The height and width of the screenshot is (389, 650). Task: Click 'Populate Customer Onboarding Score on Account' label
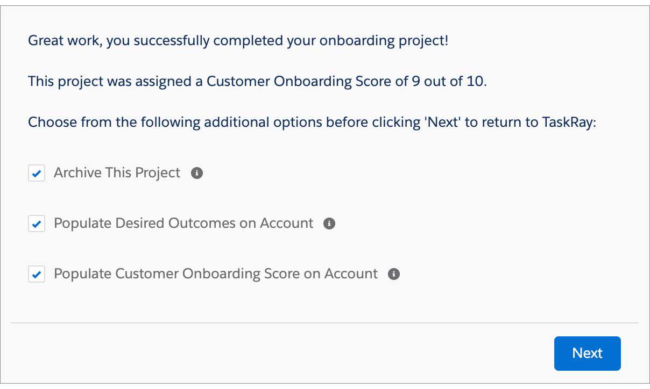216,274
